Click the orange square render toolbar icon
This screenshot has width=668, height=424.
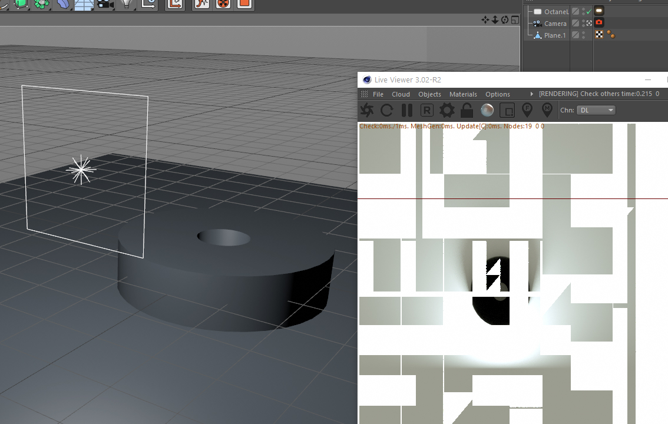click(x=244, y=4)
